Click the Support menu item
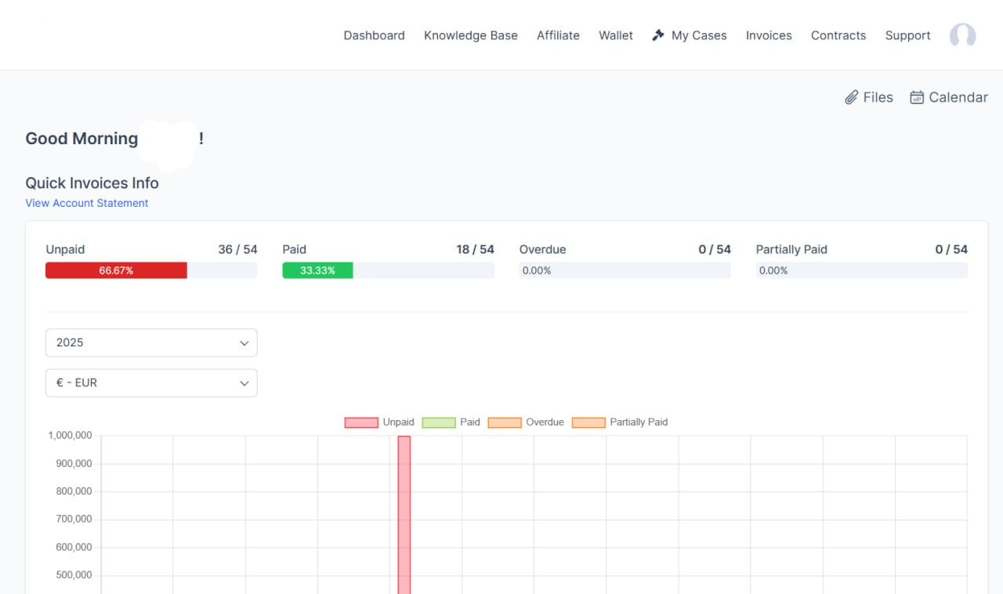Screen dimensions: 1003x594 pyautogui.click(x=907, y=35)
